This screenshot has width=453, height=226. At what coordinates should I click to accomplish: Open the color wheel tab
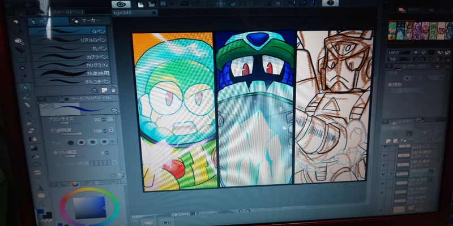click(75, 184)
